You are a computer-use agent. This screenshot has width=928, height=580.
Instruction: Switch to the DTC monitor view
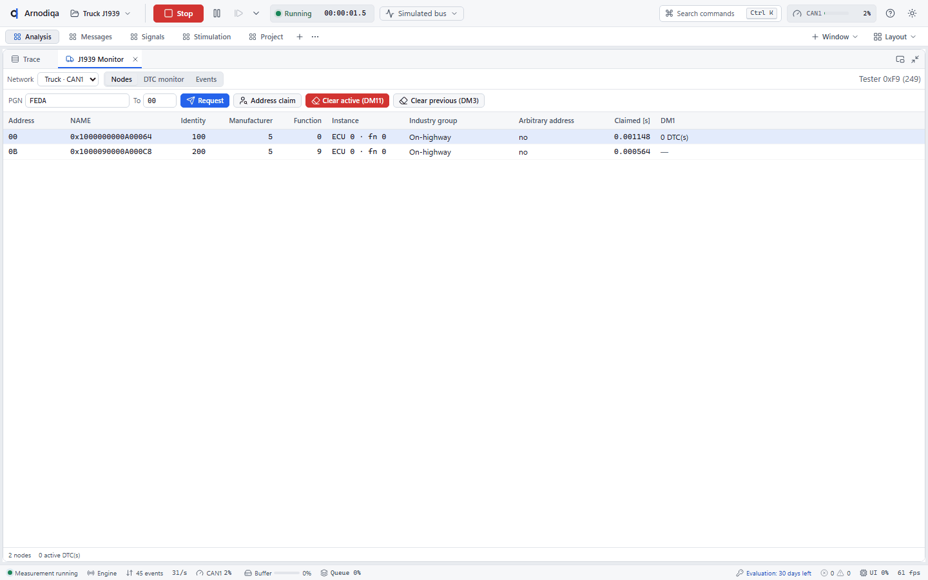click(164, 79)
